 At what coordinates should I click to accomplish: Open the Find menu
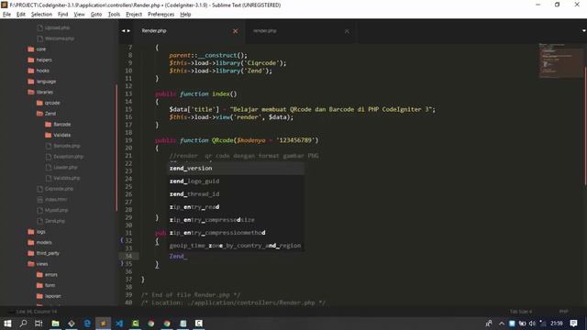63,15
